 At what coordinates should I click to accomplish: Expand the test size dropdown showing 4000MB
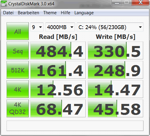coord(60,27)
